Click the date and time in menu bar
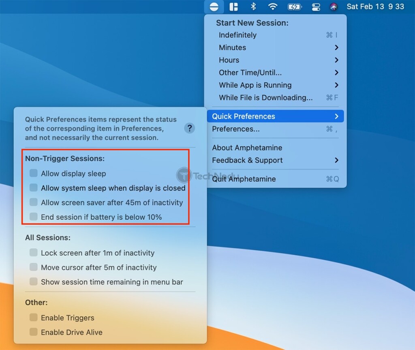Viewport: 415px width, 350px height. tap(375, 6)
